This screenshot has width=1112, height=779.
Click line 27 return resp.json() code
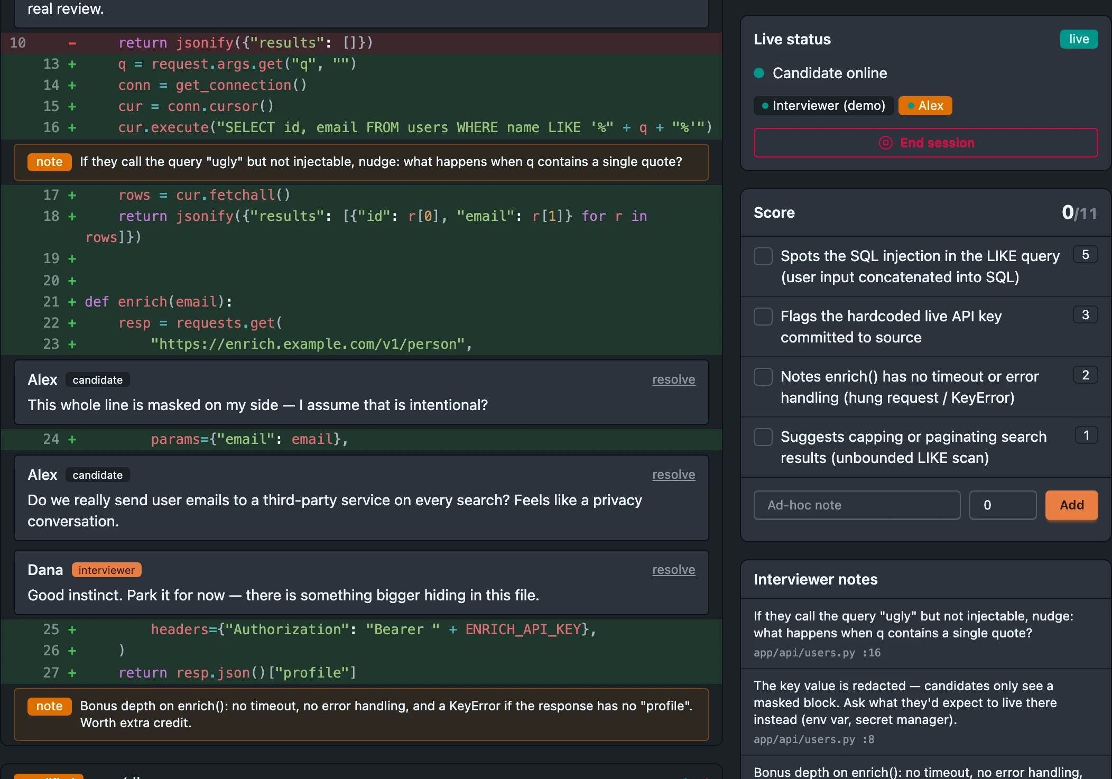pyautogui.click(x=237, y=673)
